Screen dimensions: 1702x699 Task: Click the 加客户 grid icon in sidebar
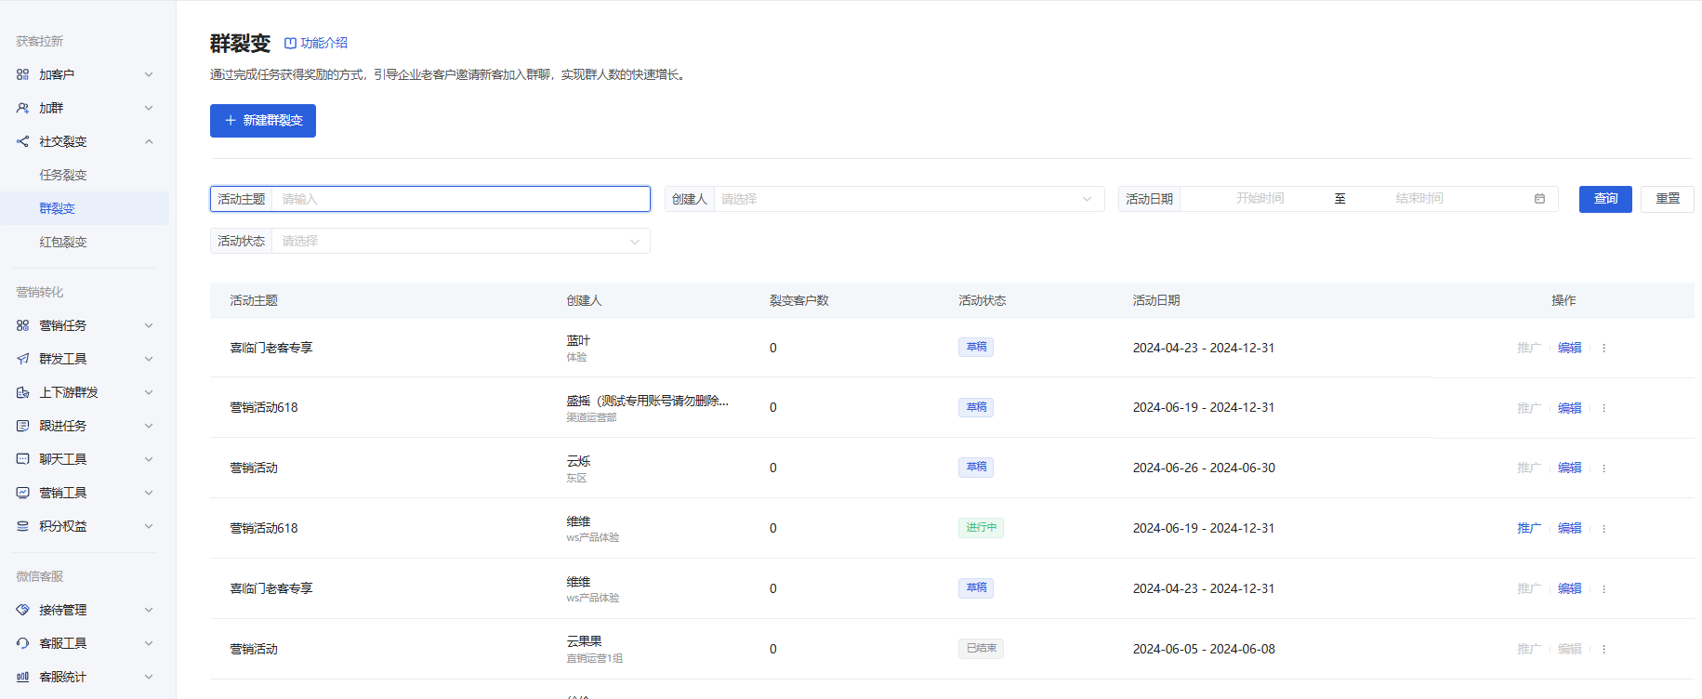coord(22,74)
